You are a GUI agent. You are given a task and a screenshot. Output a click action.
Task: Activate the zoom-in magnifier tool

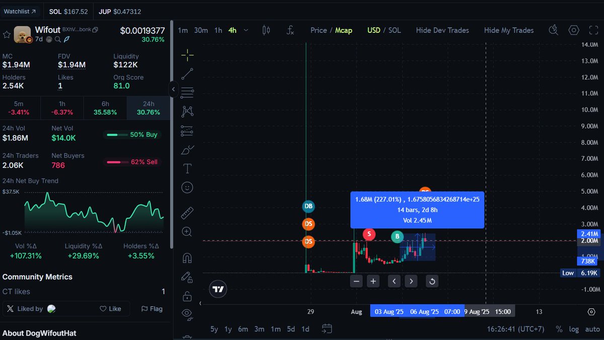click(187, 232)
